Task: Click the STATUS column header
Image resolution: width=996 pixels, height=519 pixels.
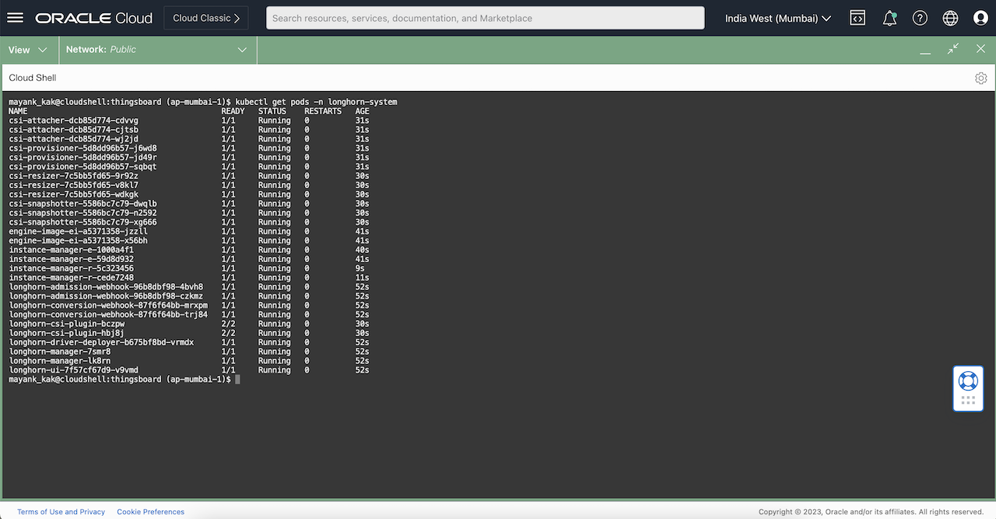Action: (272, 111)
